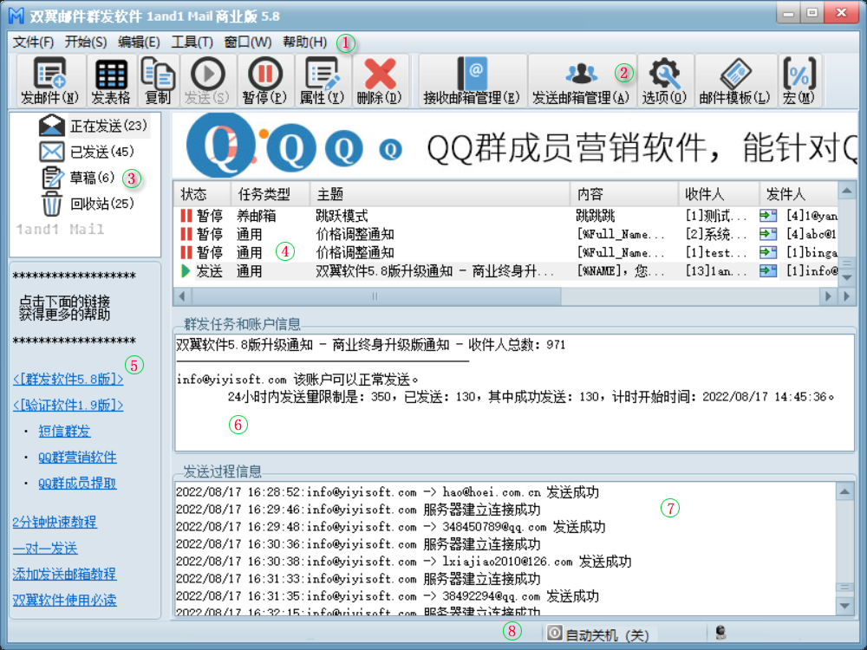Open the 一对一发送 link

45,548
